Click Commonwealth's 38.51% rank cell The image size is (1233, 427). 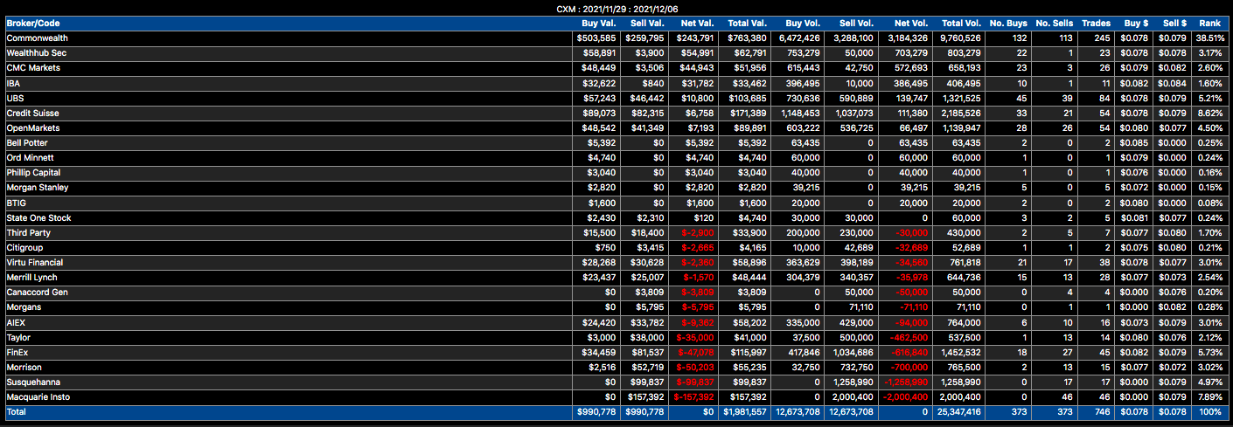coord(1209,38)
